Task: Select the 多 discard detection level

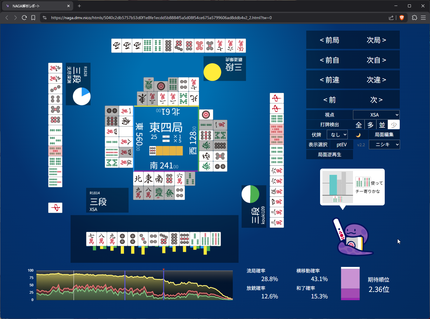Action: tap(370, 125)
